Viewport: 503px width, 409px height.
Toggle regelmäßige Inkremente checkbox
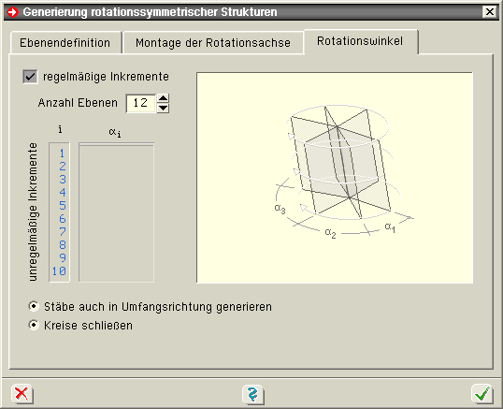(30, 77)
